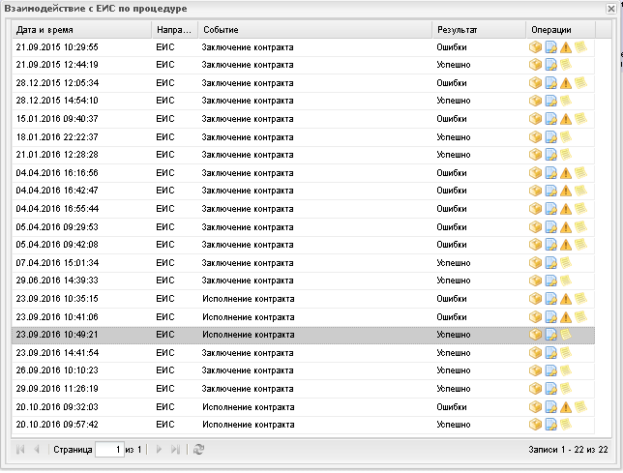The width and height of the screenshot is (623, 473).
Task: Click 'Ошибки' result in row 23.09.2016 10:41:06
Action: click(452, 317)
